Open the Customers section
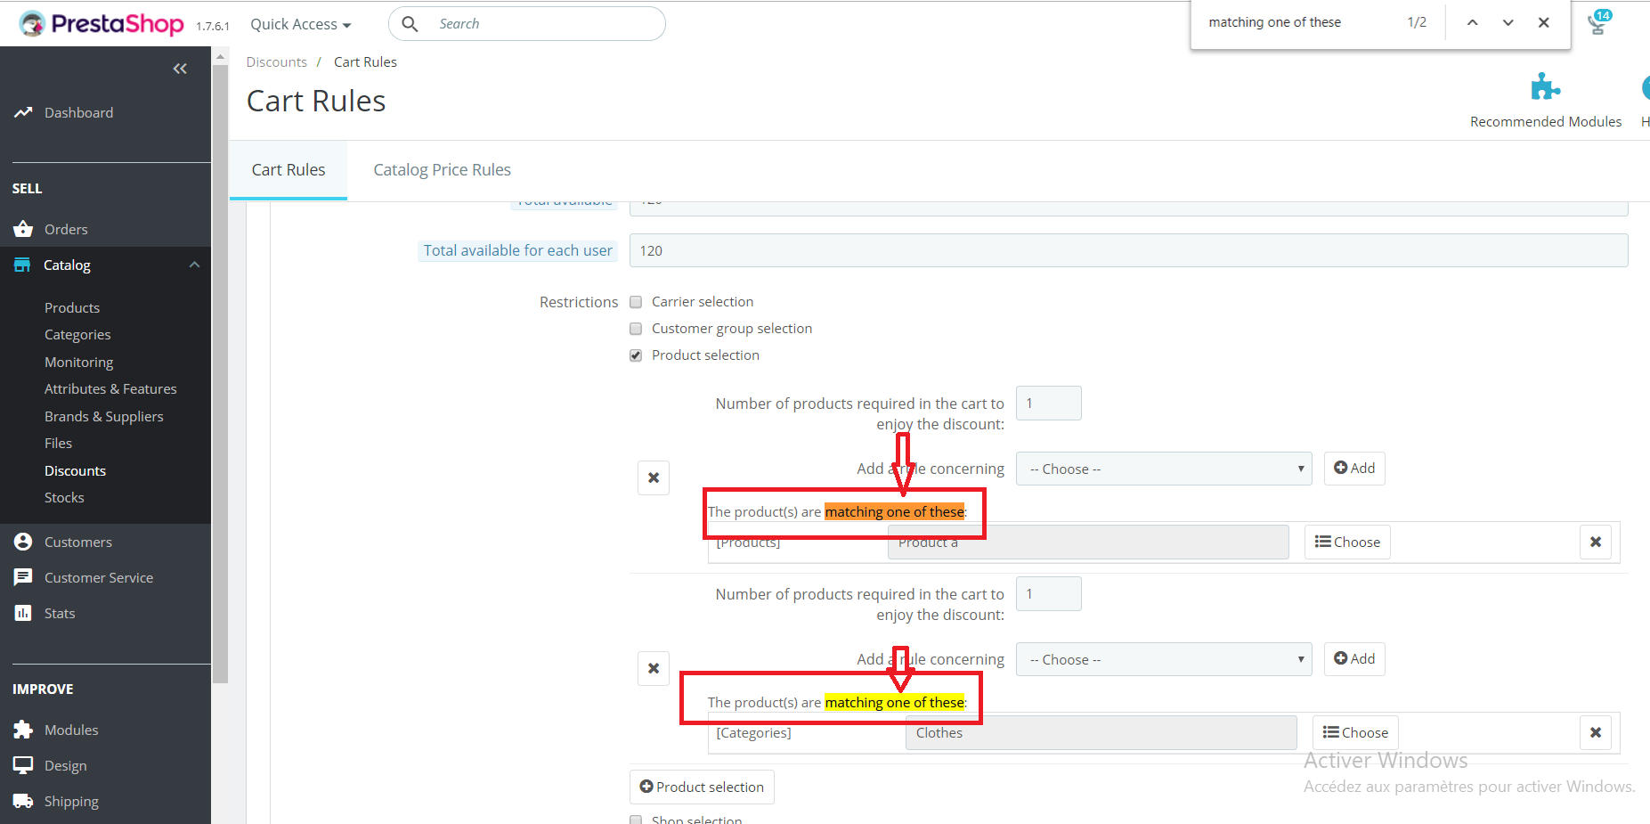The width and height of the screenshot is (1650, 824). 77,542
